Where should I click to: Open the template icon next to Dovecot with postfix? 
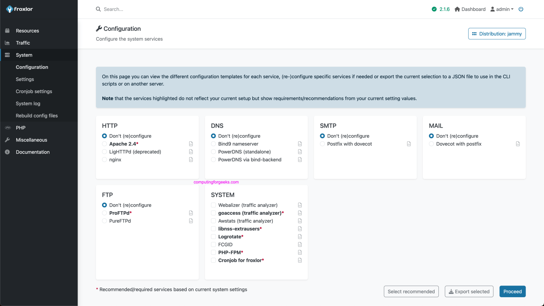[x=518, y=144]
